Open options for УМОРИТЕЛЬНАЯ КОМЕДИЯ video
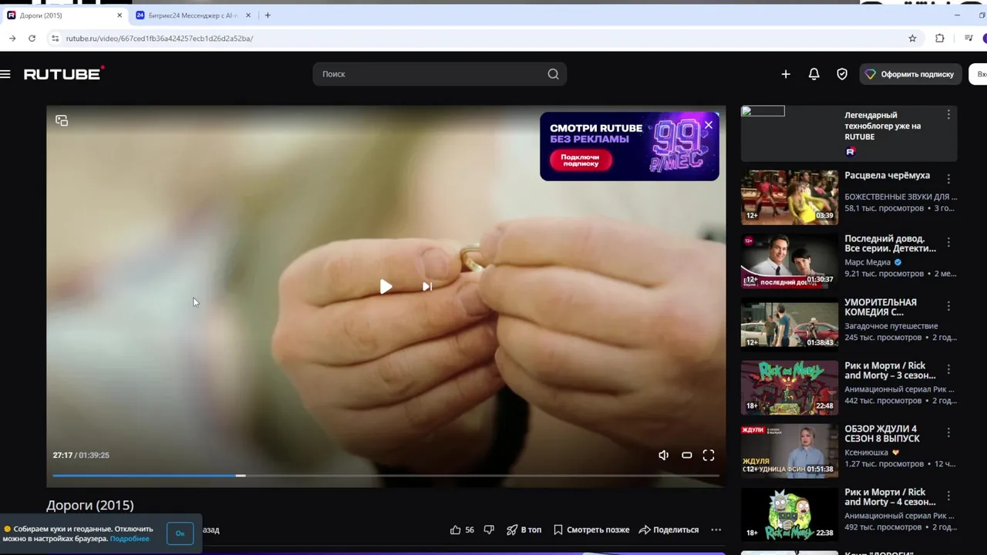This screenshot has width=987, height=555. [x=948, y=306]
